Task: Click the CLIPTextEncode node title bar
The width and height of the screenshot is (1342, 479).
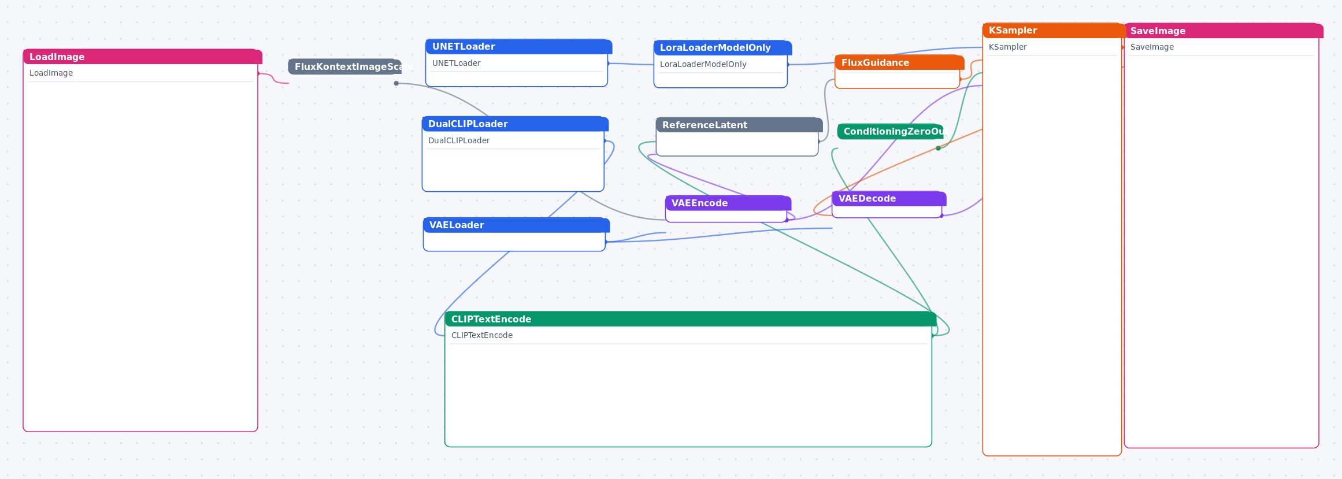Action: click(690, 319)
